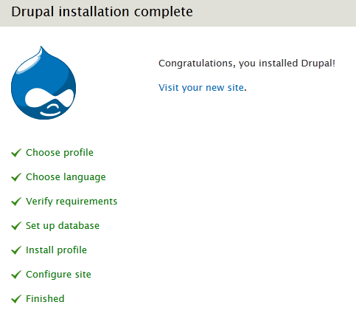Select the Choose language step text
This screenshot has width=356, height=316.
[66, 177]
